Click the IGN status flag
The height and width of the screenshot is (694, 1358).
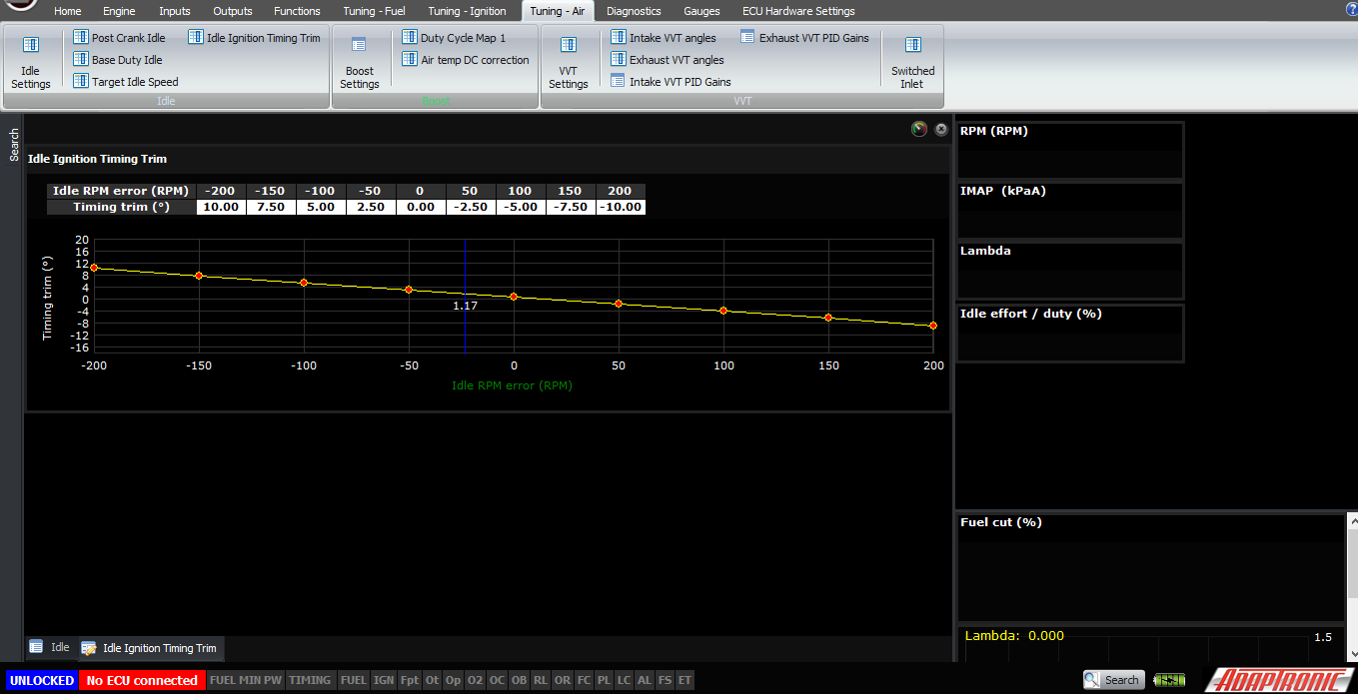point(383,680)
